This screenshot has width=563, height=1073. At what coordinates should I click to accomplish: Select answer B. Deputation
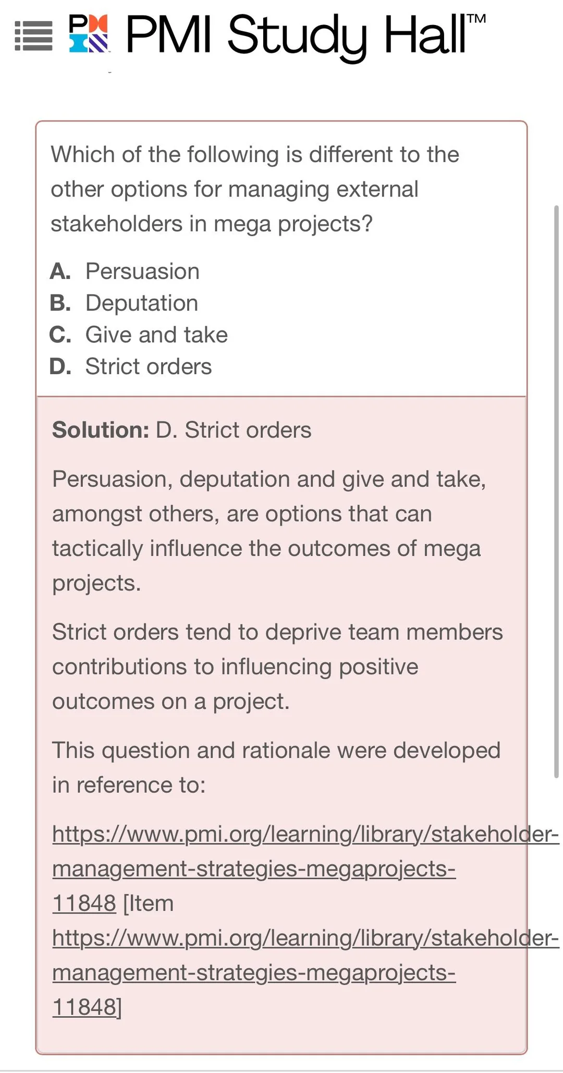(141, 303)
